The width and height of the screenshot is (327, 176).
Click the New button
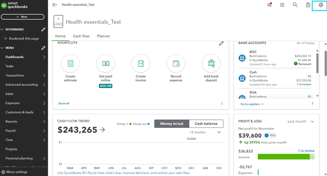click(x=23, y=17)
